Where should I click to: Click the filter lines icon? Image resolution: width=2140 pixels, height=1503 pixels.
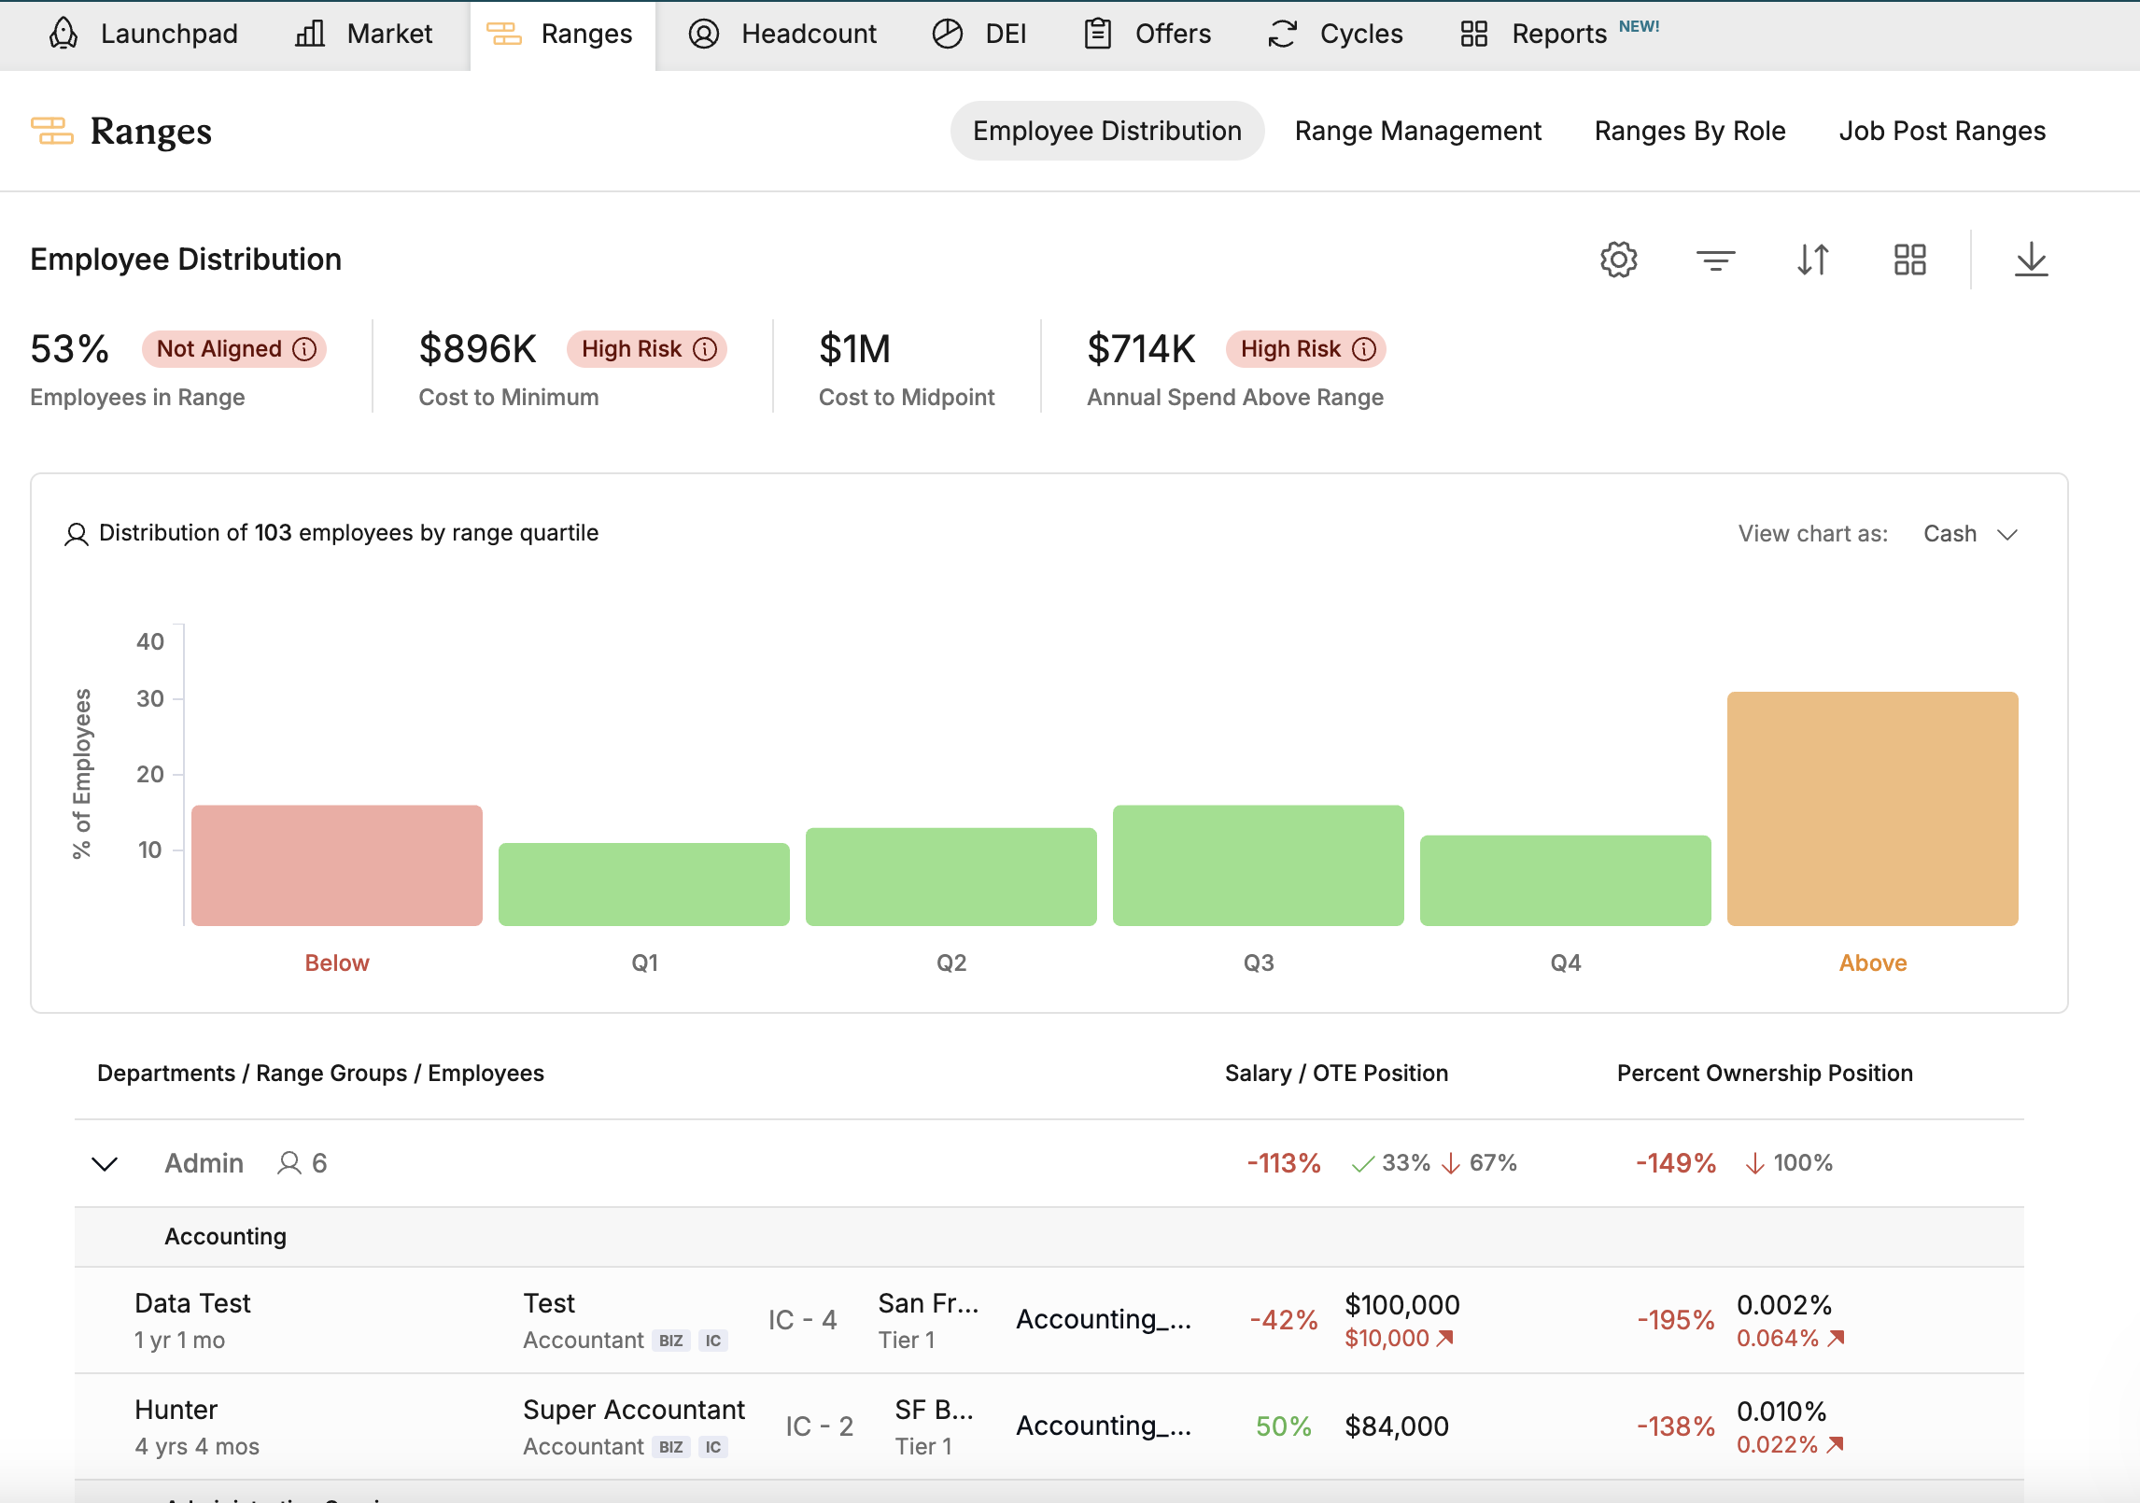1715,260
